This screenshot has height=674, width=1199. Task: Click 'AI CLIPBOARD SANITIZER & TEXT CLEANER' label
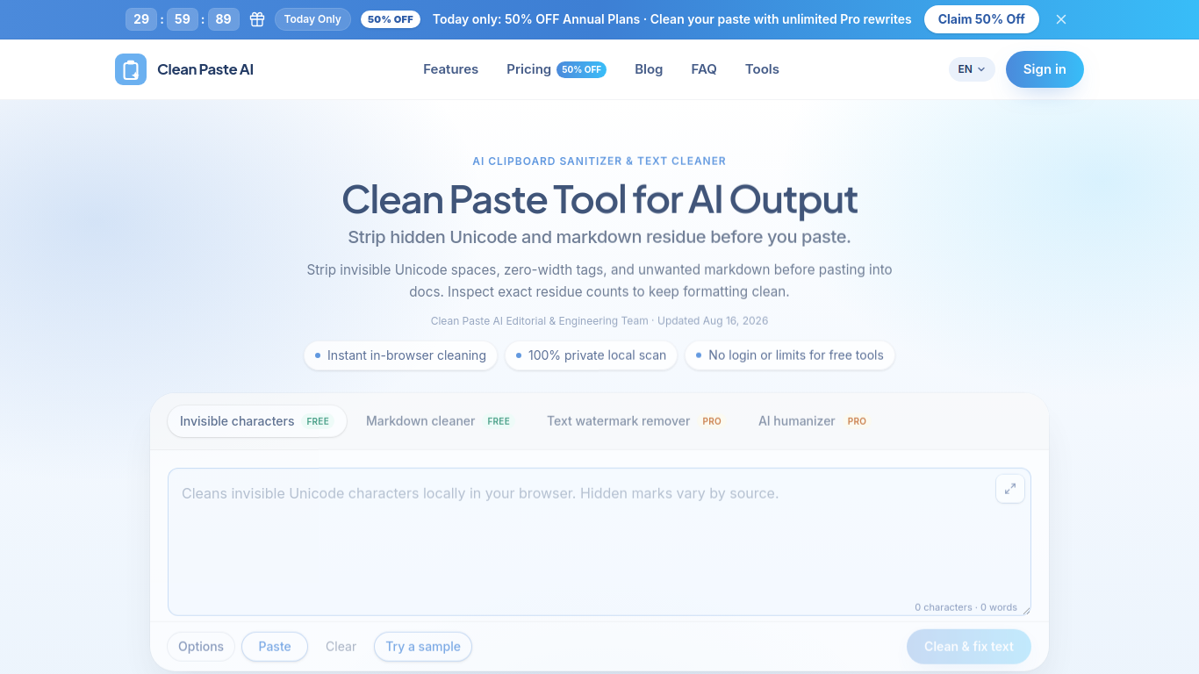[599, 161]
